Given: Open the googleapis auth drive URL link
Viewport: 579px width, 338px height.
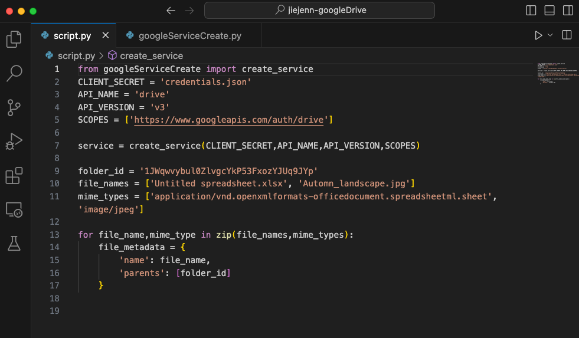Looking at the screenshot, I should (228, 120).
